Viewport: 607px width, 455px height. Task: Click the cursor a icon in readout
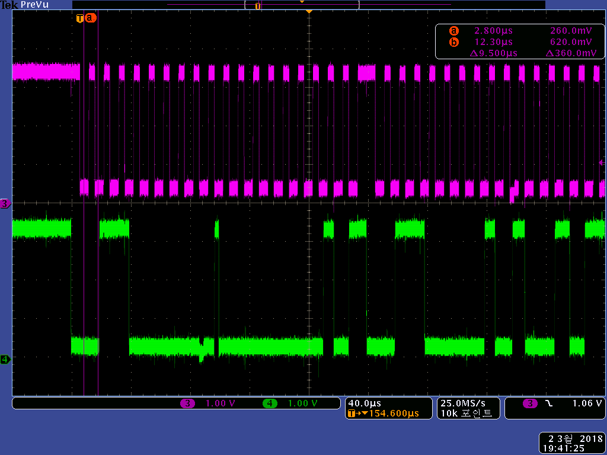pos(453,31)
